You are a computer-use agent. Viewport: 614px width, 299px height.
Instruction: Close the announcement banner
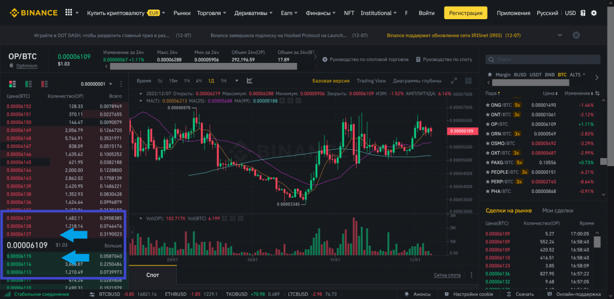[x=576, y=35]
